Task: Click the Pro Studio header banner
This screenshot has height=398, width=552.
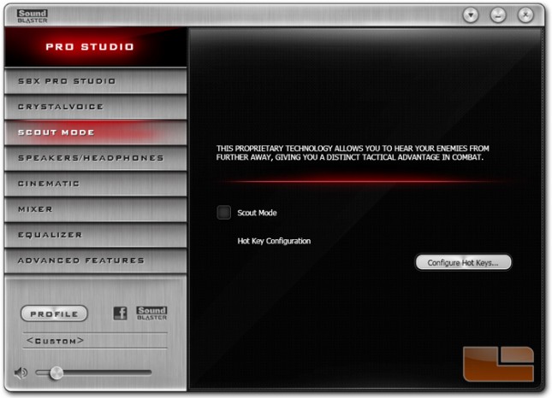Action: click(x=95, y=47)
